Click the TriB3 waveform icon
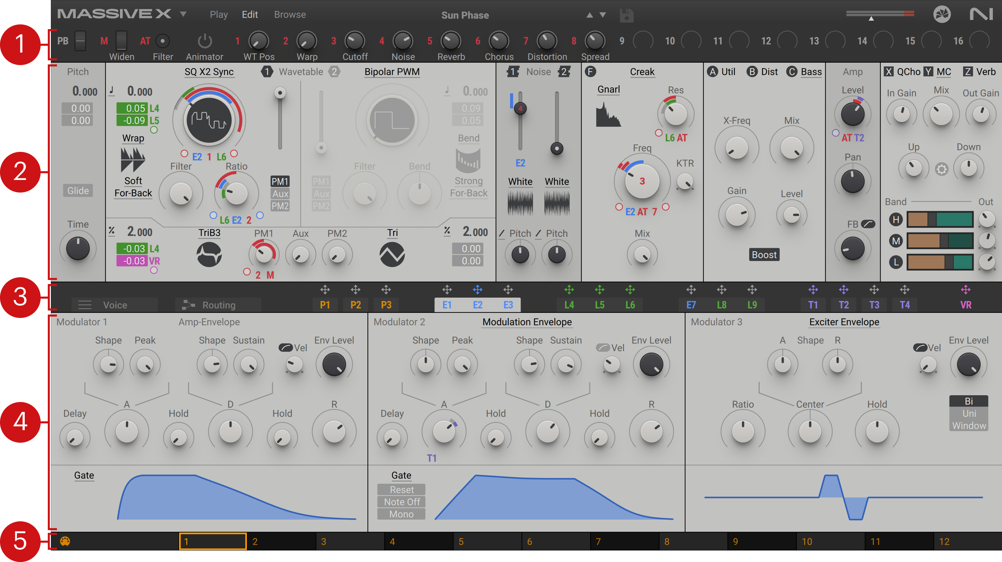Image resolution: width=1002 pixels, height=562 pixels. (x=209, y=255)
